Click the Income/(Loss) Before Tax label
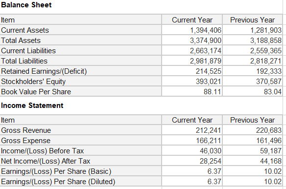This screenshot has height=189, width=286. tap(42, 151)
